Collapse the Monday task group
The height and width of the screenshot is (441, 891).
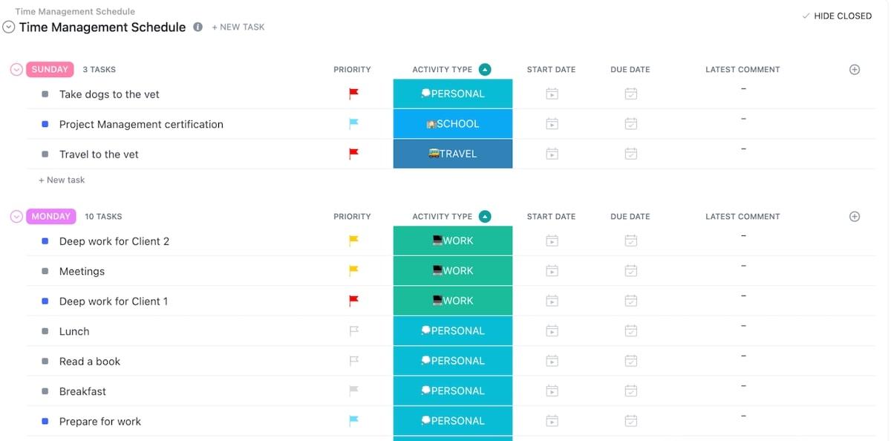[16, 217]
